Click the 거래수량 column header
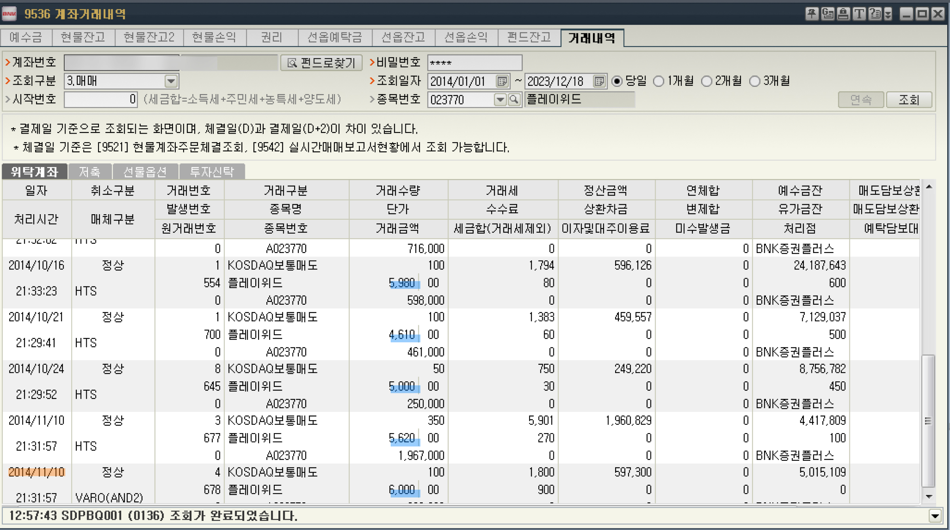950x530 pixels. point(398,191)
